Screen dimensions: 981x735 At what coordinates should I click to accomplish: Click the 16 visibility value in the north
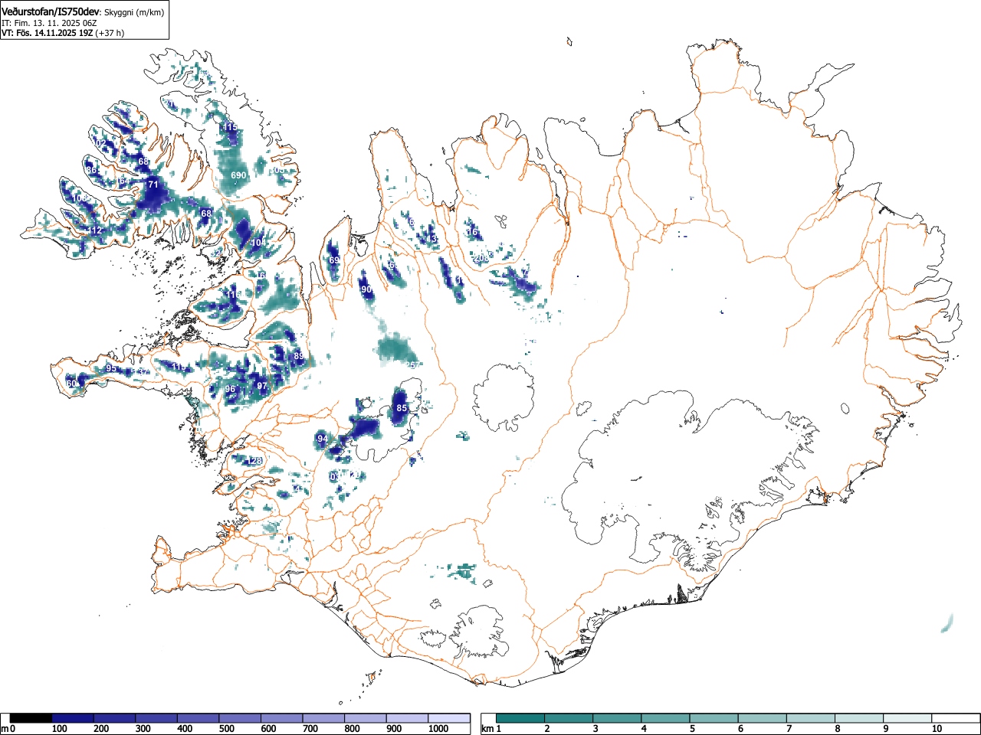point(472,232)
